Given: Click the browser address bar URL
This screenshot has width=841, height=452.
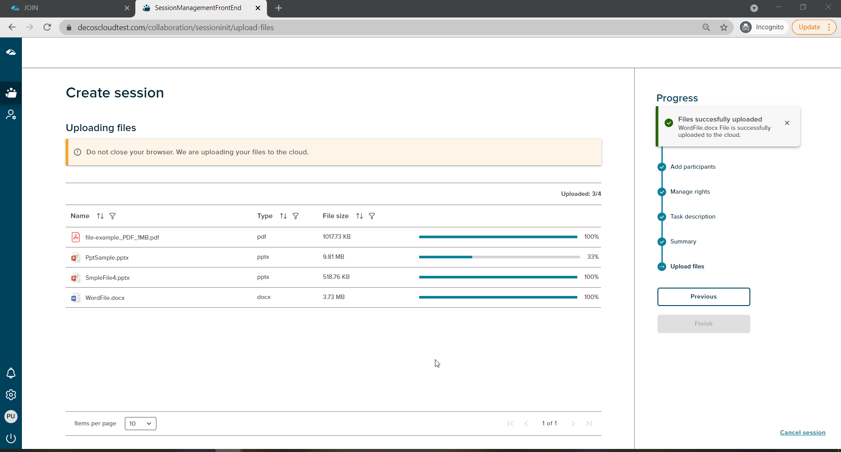Looking at the screenshot, I should [x=175, y=27].
